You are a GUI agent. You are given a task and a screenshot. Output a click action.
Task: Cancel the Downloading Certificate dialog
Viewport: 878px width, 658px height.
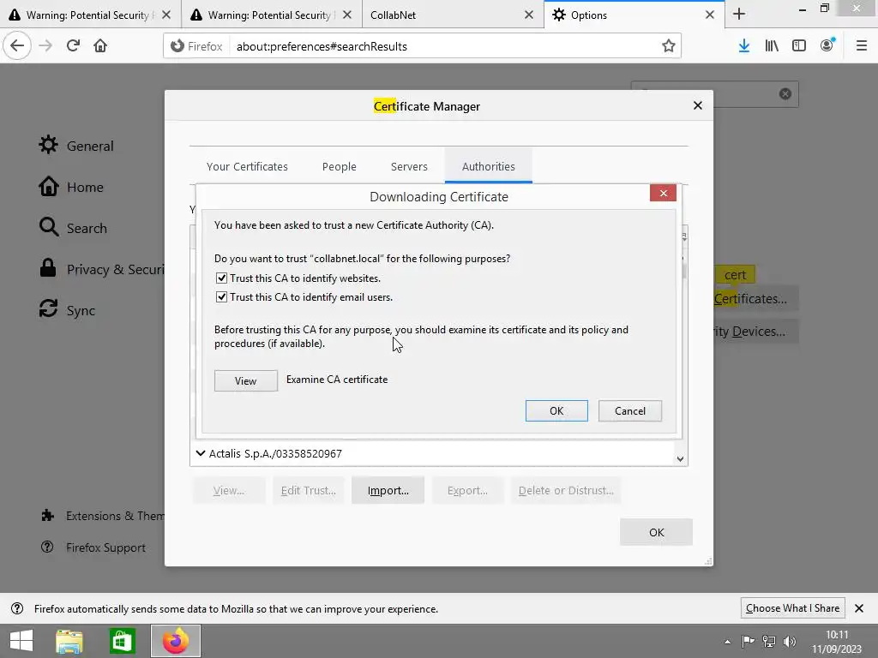(630, 410)
